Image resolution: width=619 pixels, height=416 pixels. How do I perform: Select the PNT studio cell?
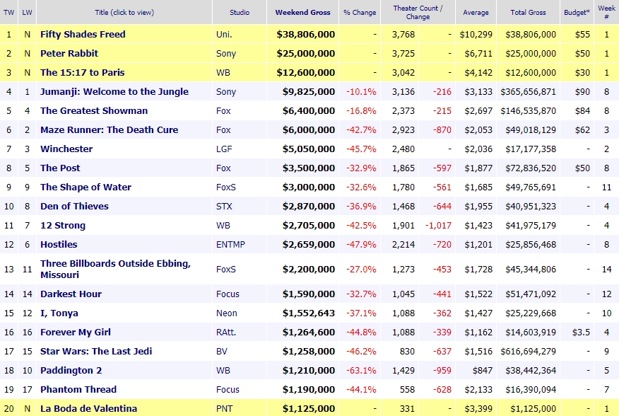click(224, 408)
